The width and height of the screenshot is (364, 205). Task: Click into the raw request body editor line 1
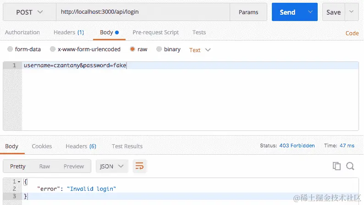[190, 65]
